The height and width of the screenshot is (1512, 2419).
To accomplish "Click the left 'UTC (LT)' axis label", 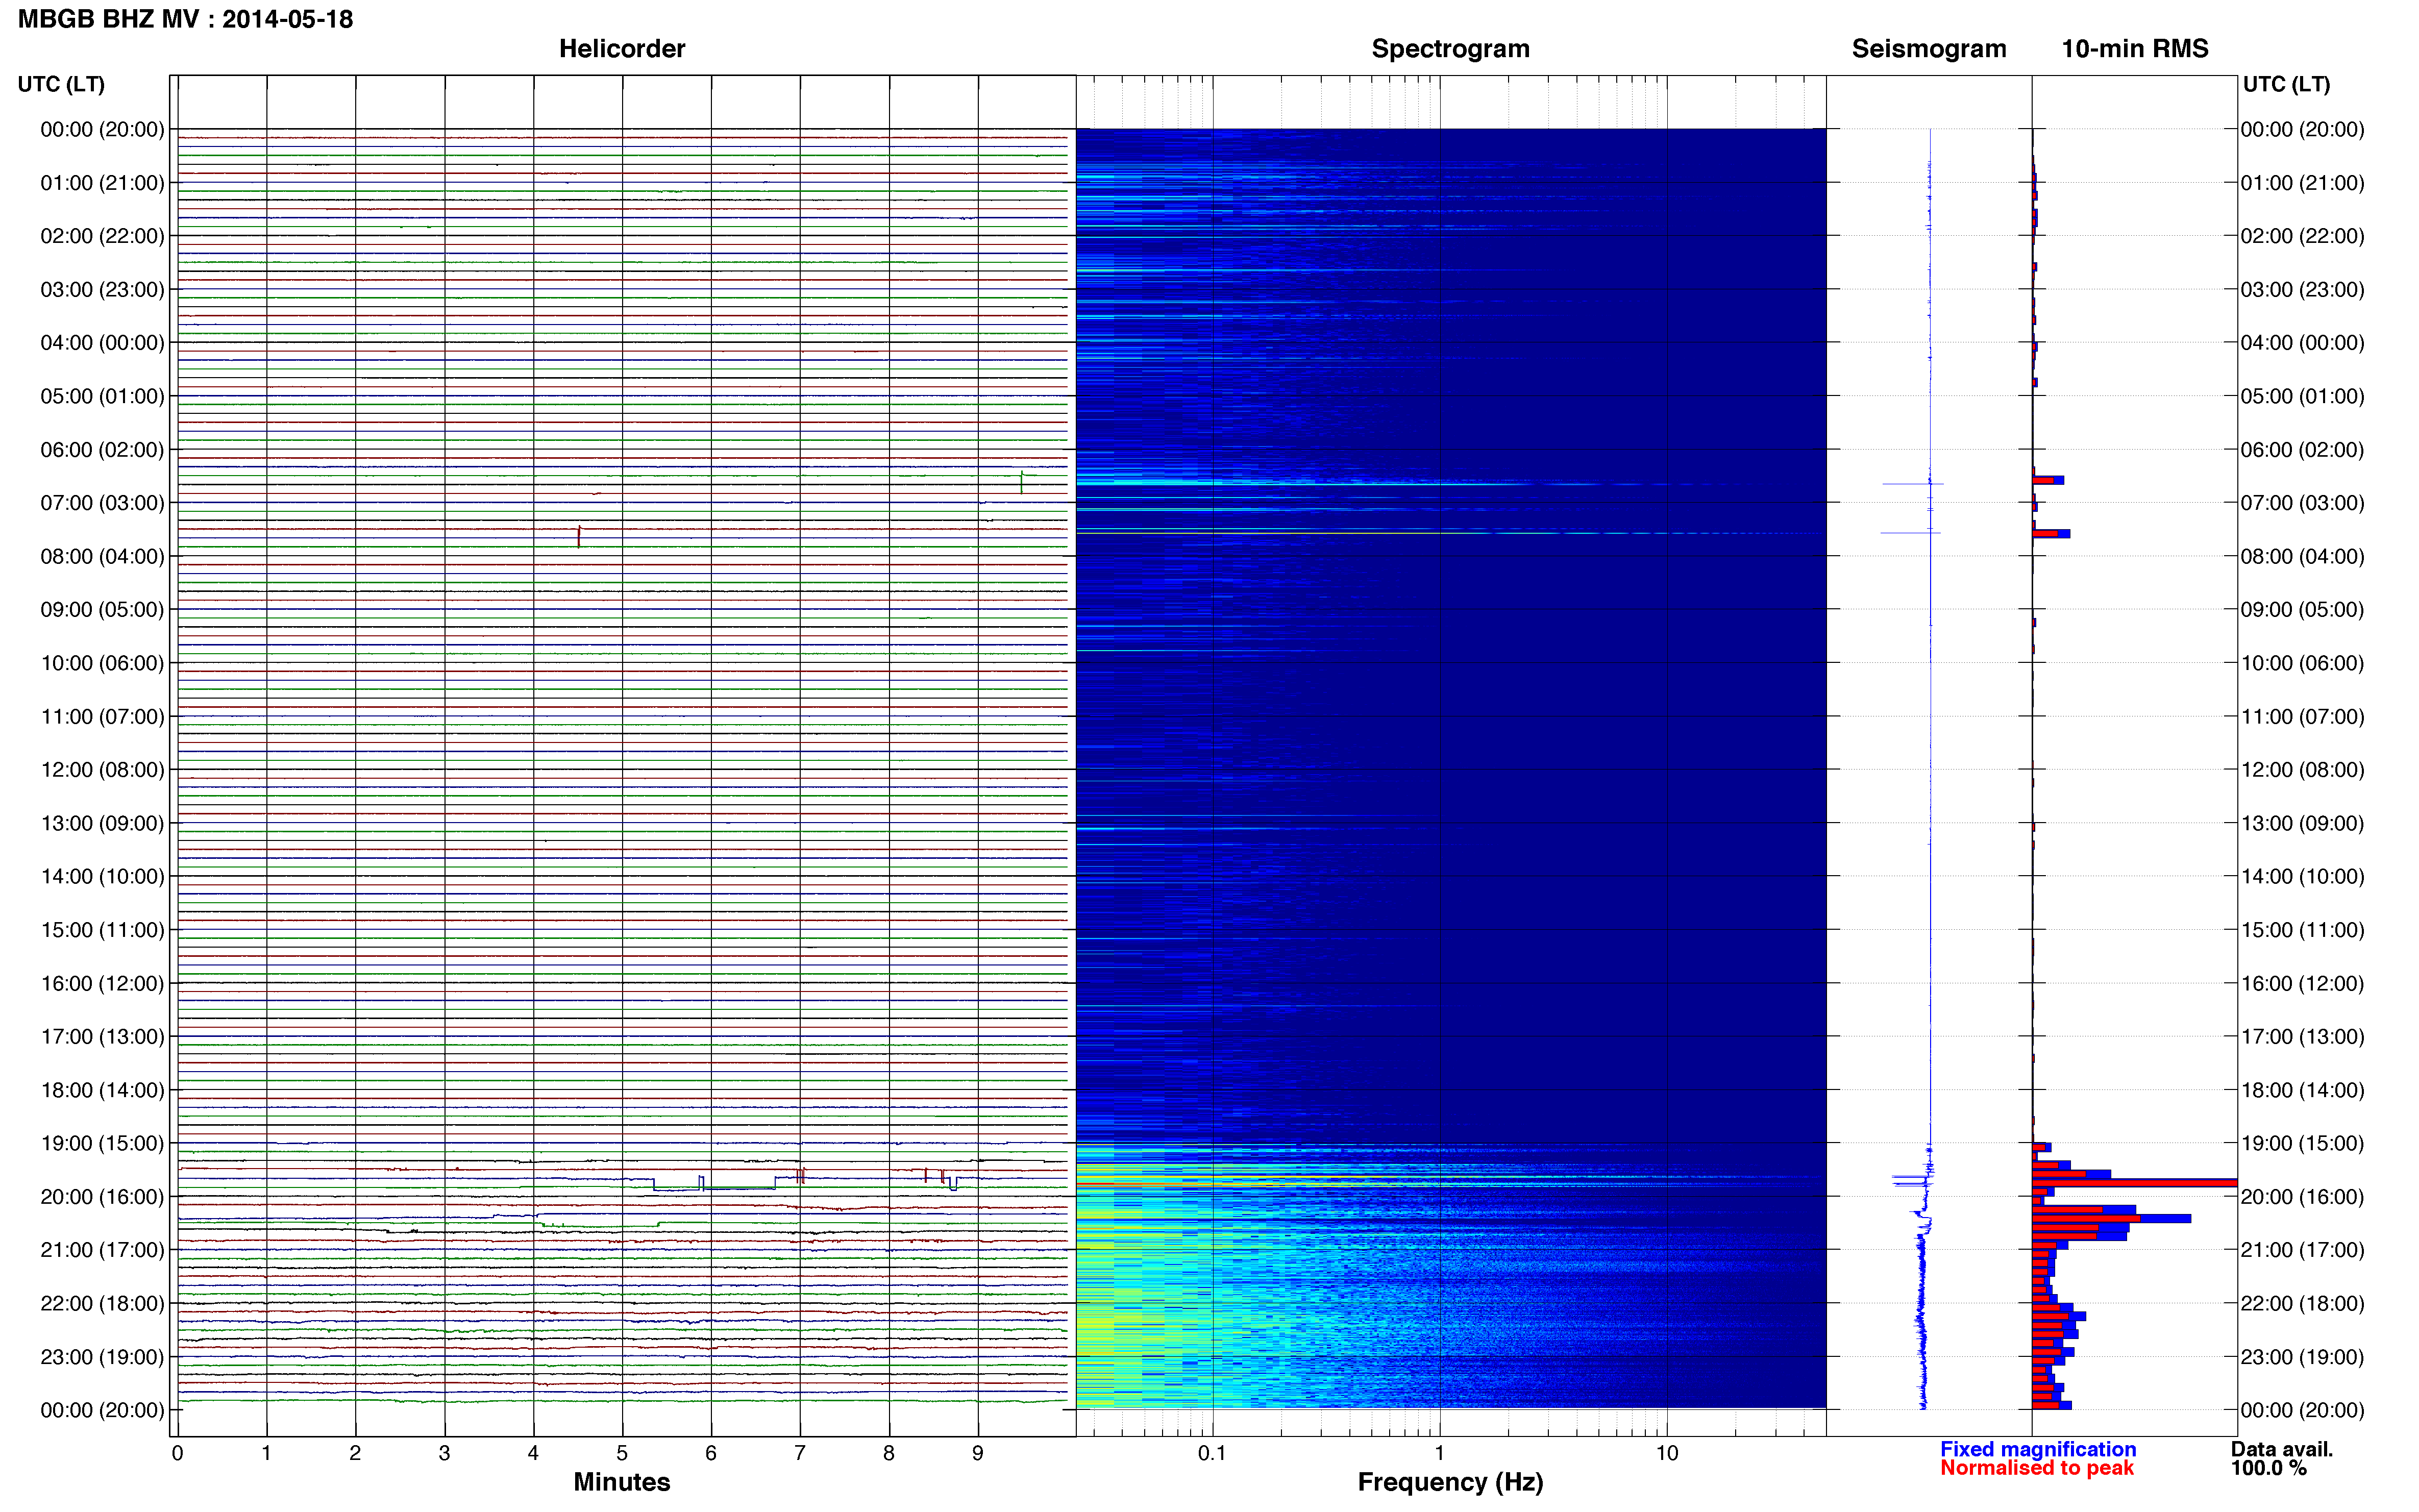I will (61, 84).
